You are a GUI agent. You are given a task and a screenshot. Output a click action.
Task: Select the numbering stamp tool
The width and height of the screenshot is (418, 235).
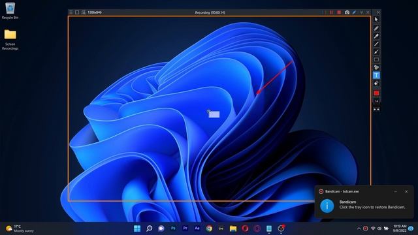tap(376, 67)
